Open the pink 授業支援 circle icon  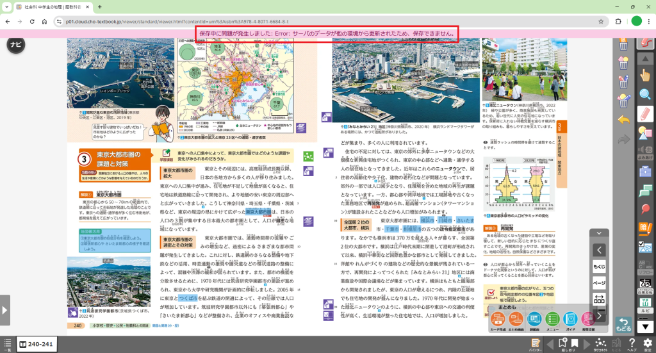(x=588, y=320)
